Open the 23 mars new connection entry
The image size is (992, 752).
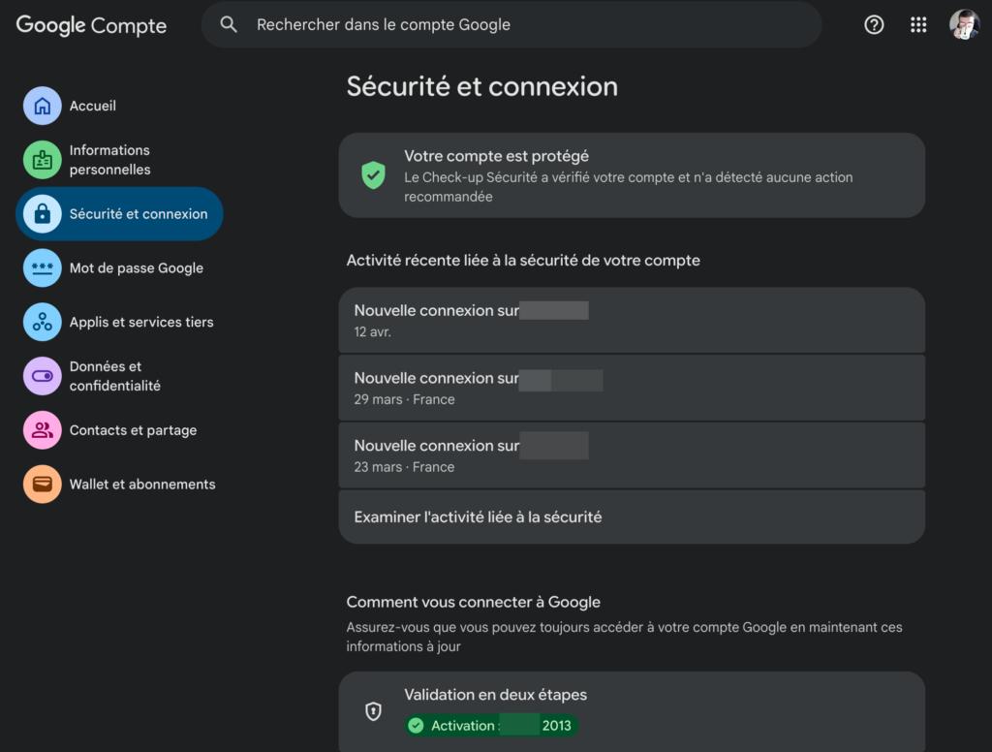coord(632,455)
